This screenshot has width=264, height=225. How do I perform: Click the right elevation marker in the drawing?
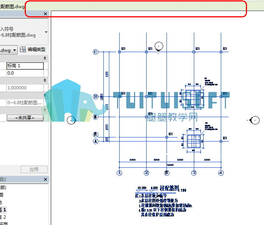point(254,120)
